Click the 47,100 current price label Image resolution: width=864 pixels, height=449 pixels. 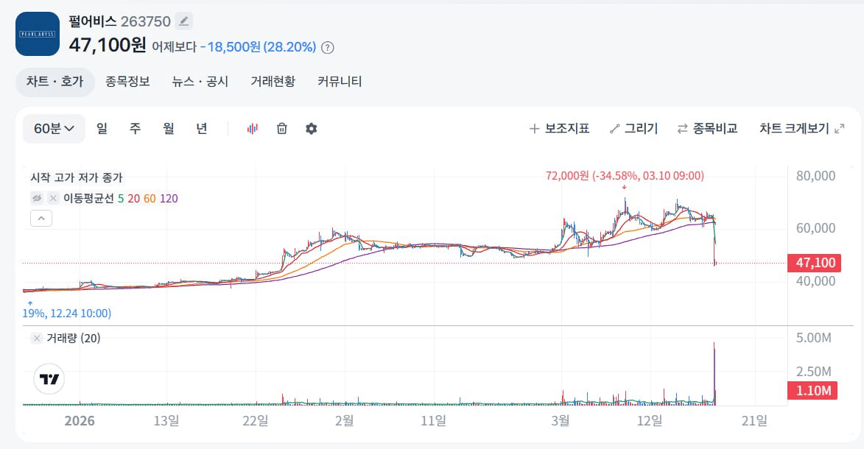click(x=815, y=263)
